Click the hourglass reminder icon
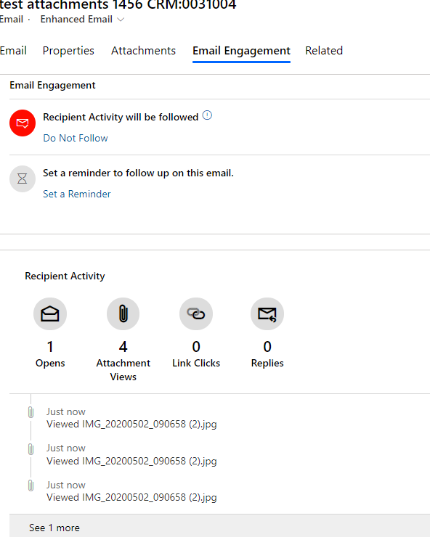The height and width of the screenshot is (537, 430). point(23,179)
